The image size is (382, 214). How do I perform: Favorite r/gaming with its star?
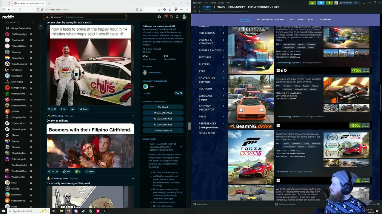31,141
